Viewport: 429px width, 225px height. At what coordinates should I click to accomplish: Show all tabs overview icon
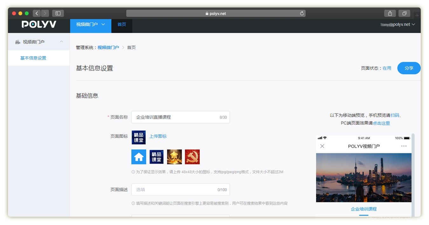[x=404, y=13]
